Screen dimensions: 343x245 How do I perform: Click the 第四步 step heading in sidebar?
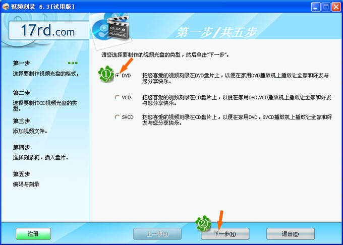(21, 147)
